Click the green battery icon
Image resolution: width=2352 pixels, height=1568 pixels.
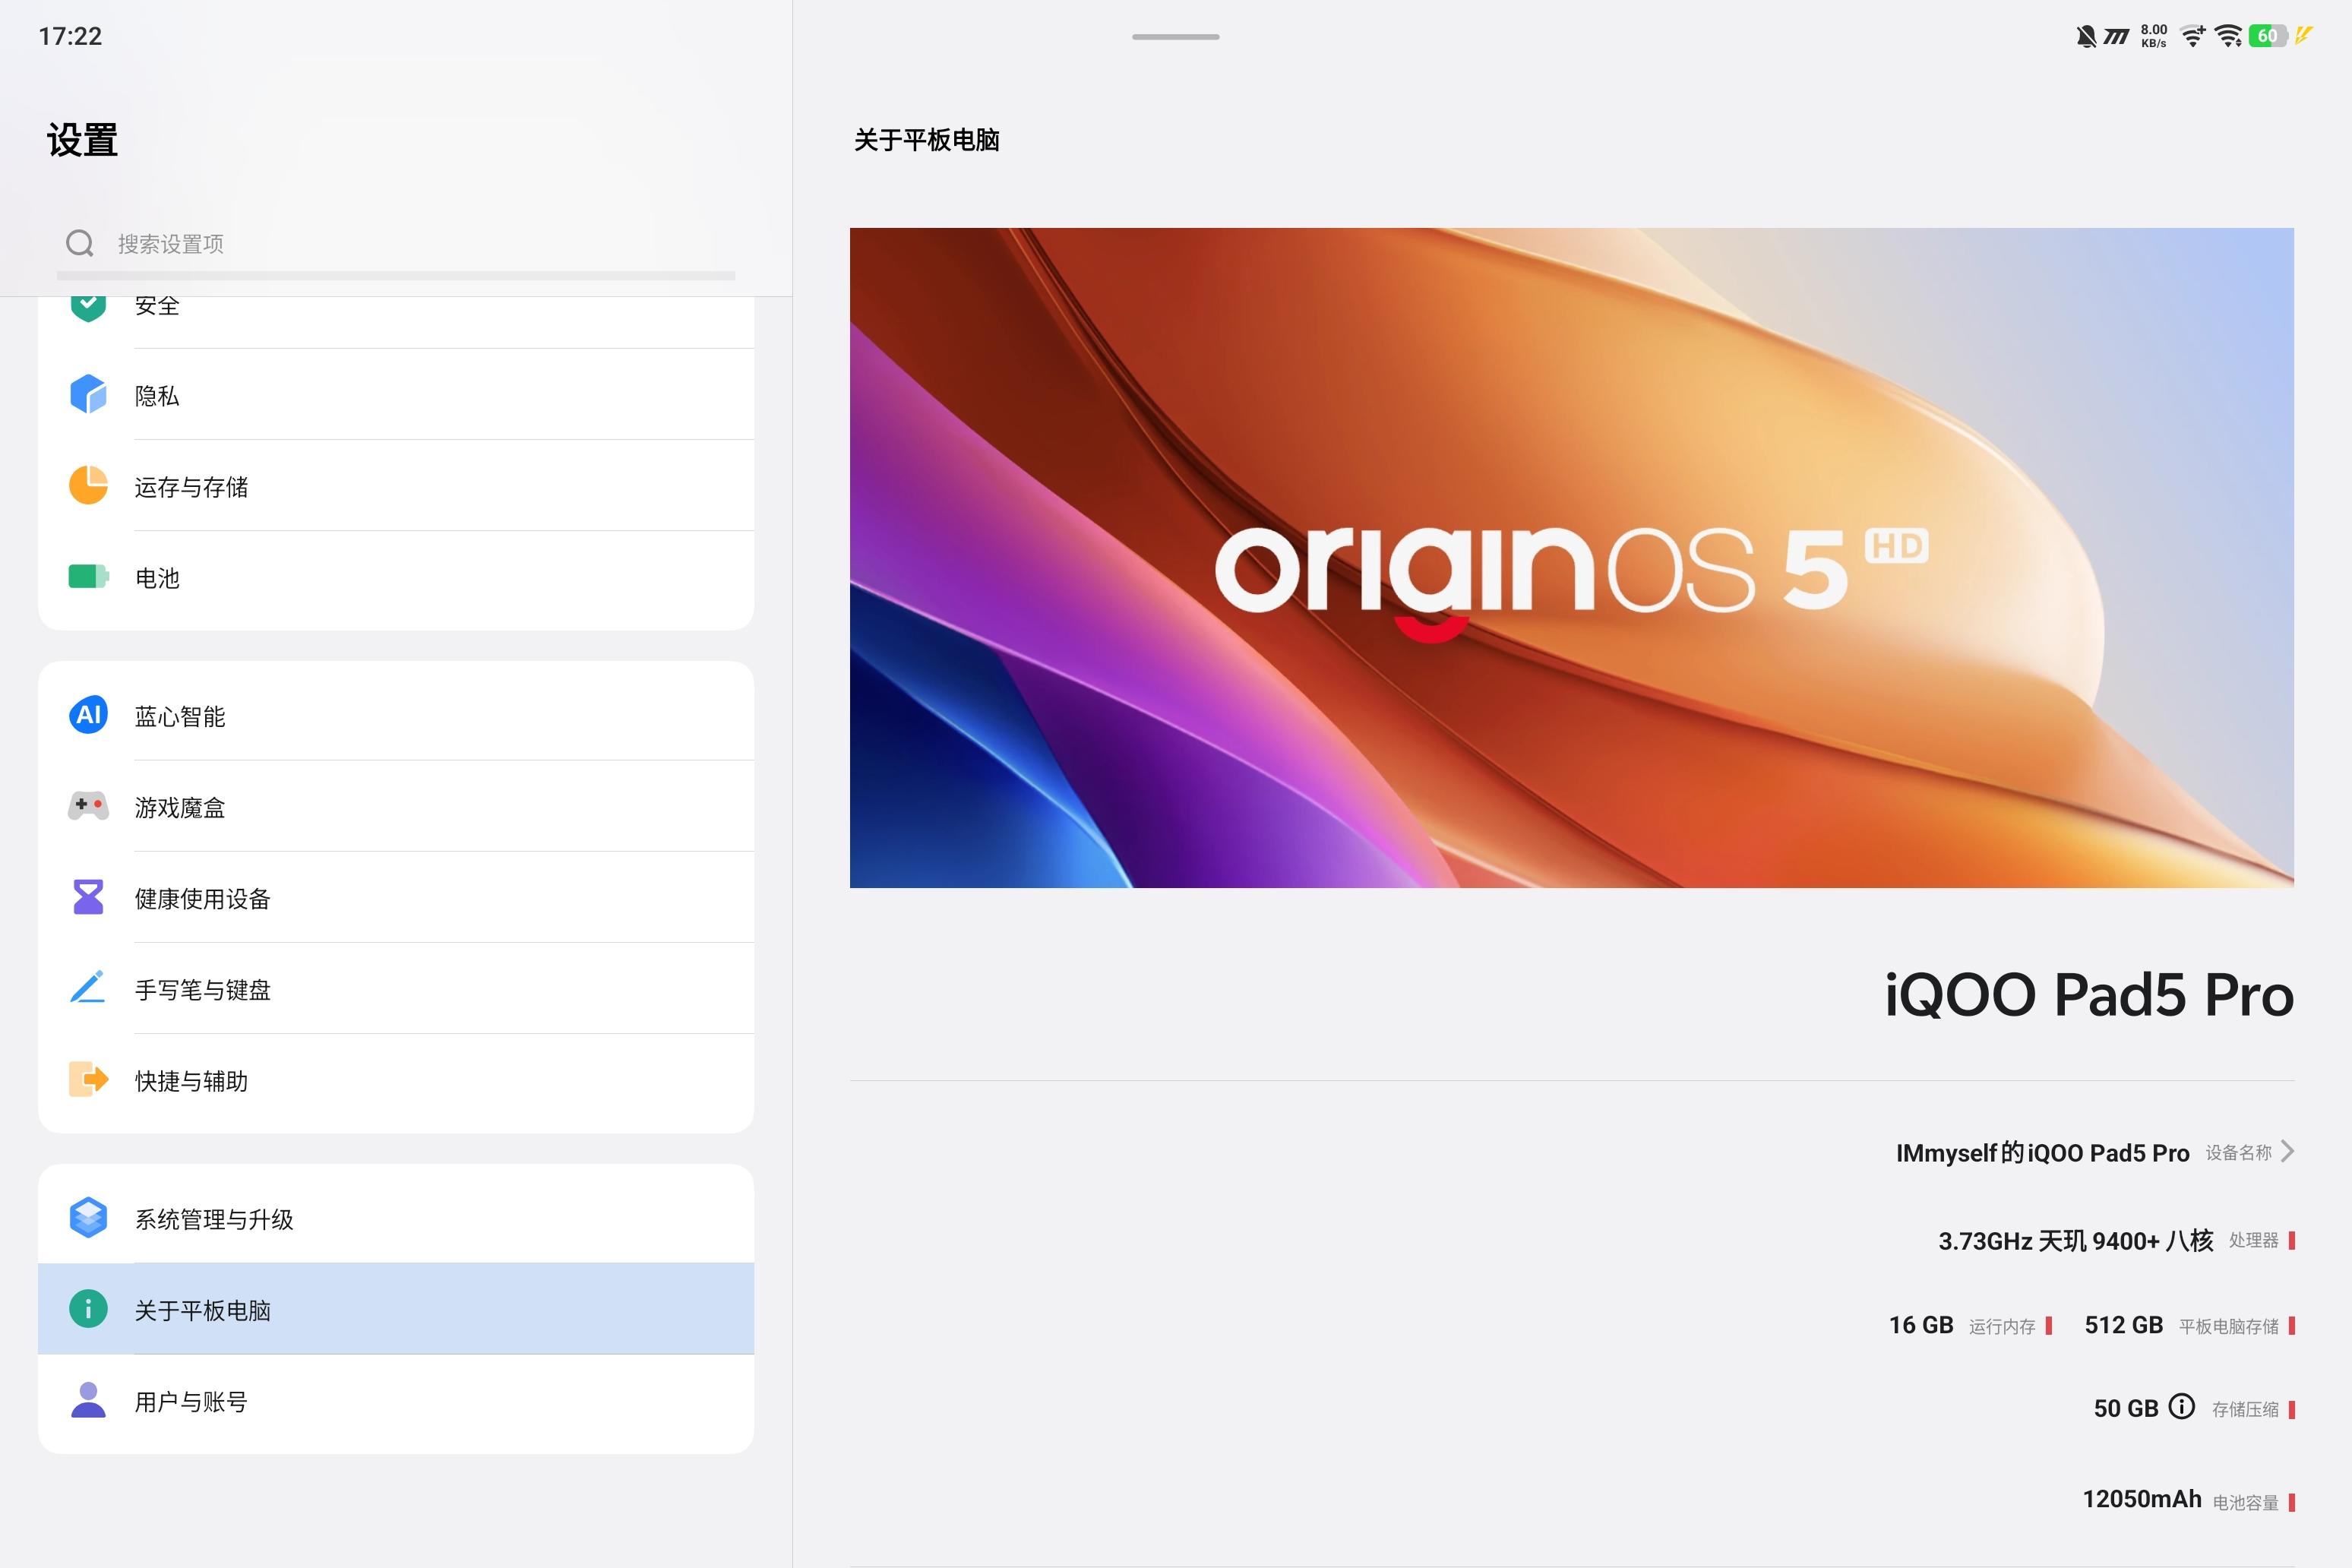(x=88, y=577)
